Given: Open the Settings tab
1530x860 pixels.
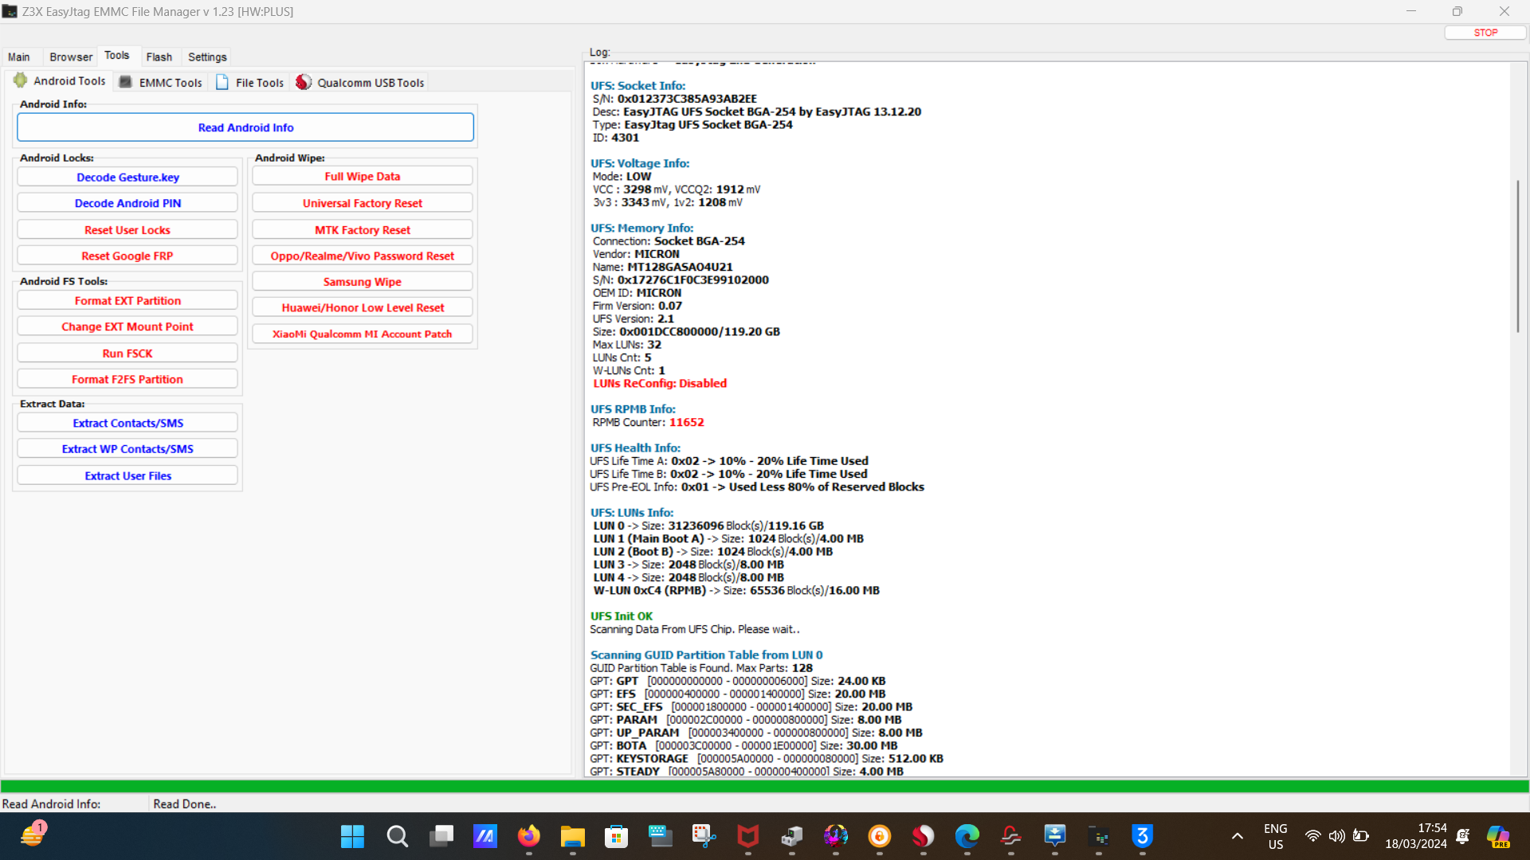Looking at the screenshot, I should [207, 57].
